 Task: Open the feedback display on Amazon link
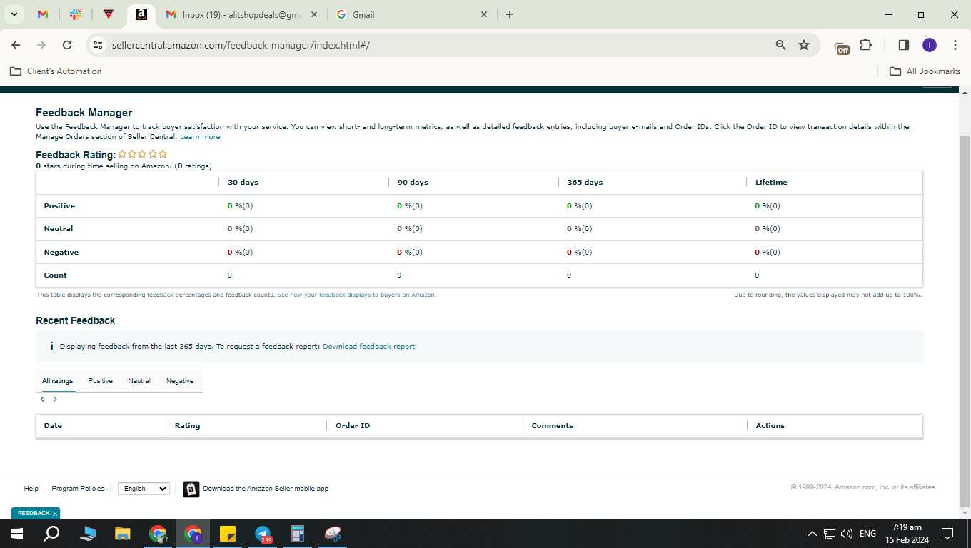pos(356,295)
